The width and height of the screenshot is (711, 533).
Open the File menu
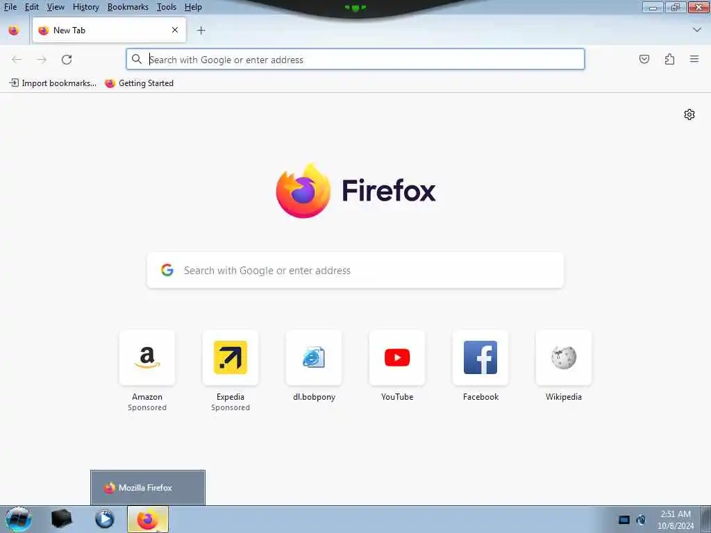coord(10,7)
